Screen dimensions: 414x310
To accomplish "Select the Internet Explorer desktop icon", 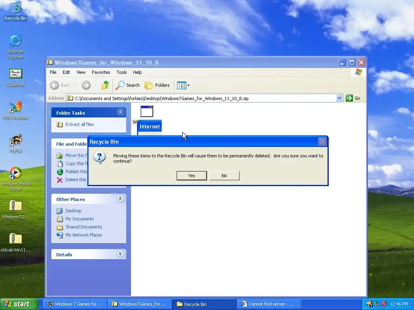I will [15, 47].
